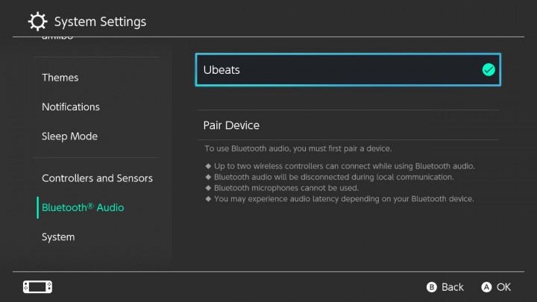Toggle the green checkmark on Ubeats
The height and width of the screenshot is (302, 537).
click(489, 70)
